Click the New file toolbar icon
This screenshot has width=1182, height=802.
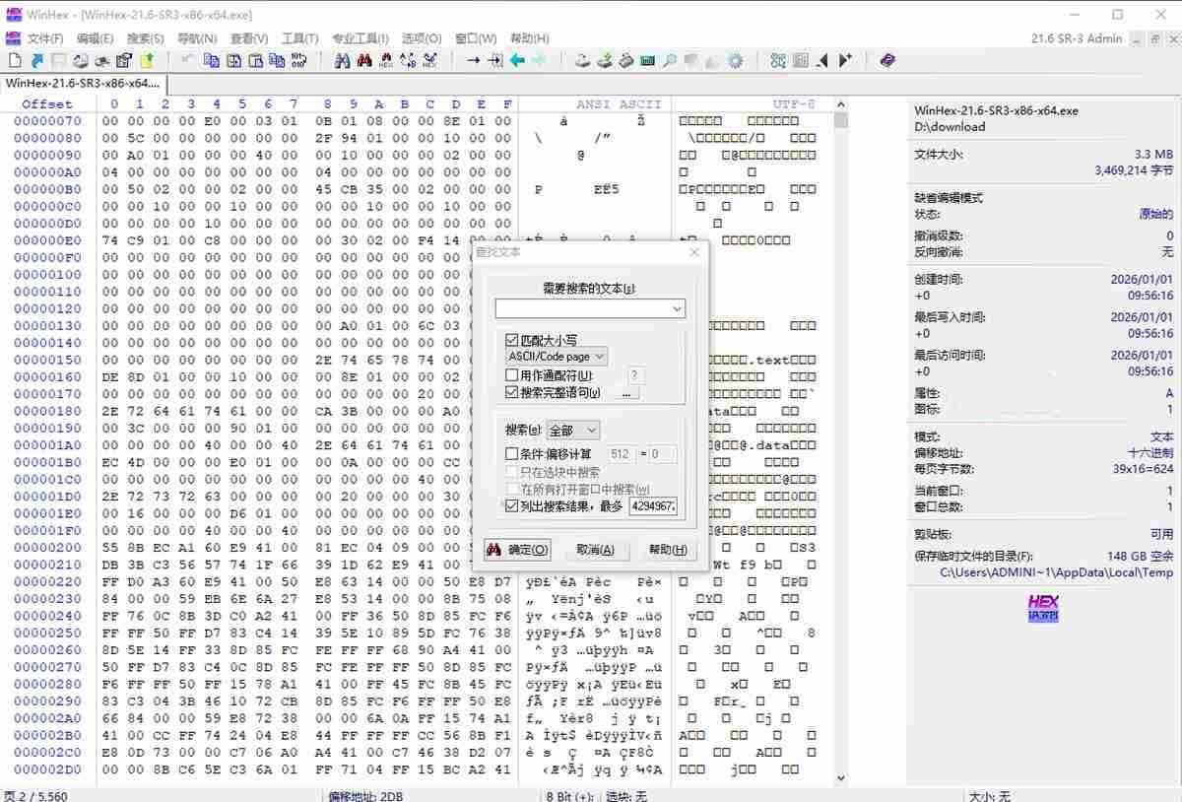(x=15, y=60)
